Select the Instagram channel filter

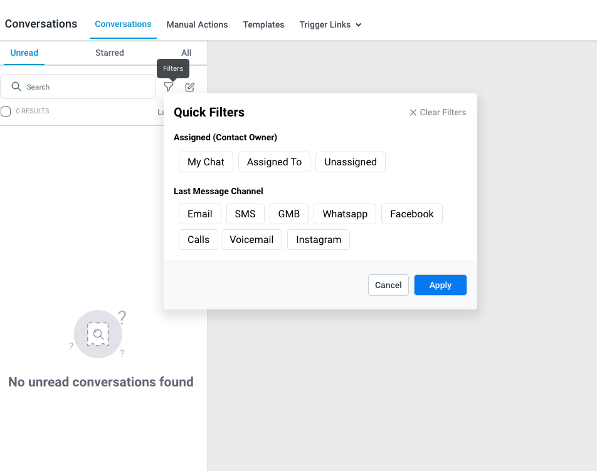point(319,239)
